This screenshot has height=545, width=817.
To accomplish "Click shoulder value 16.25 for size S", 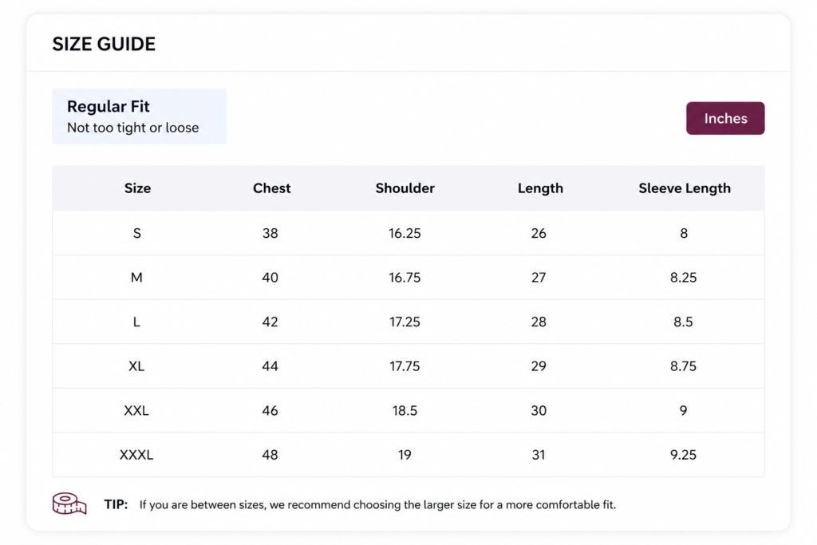I will [405, 233].
